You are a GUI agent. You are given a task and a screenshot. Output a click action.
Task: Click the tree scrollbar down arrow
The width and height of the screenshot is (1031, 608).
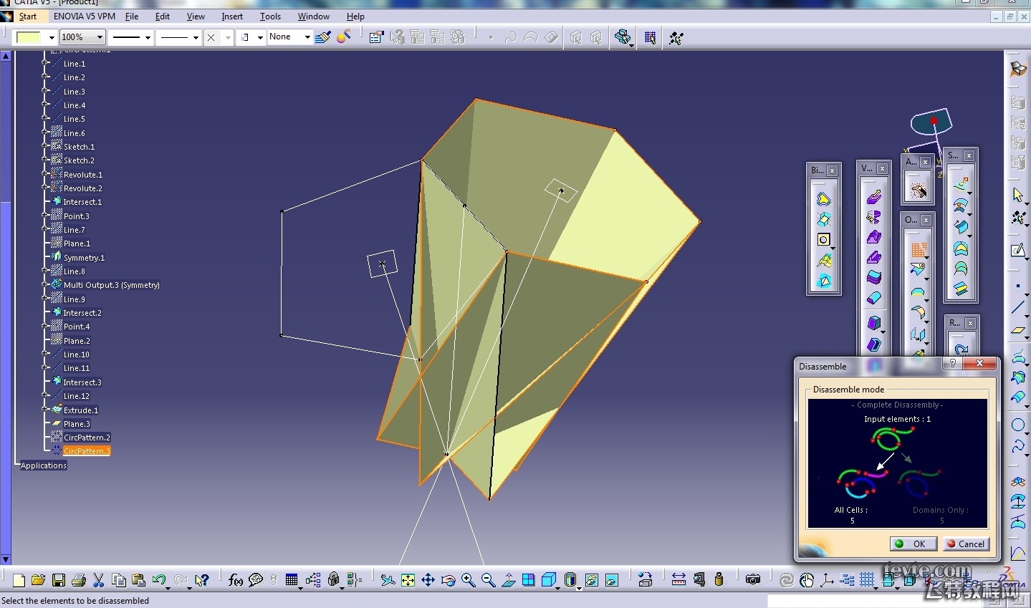pyautogui.click(x=6, y=559)
